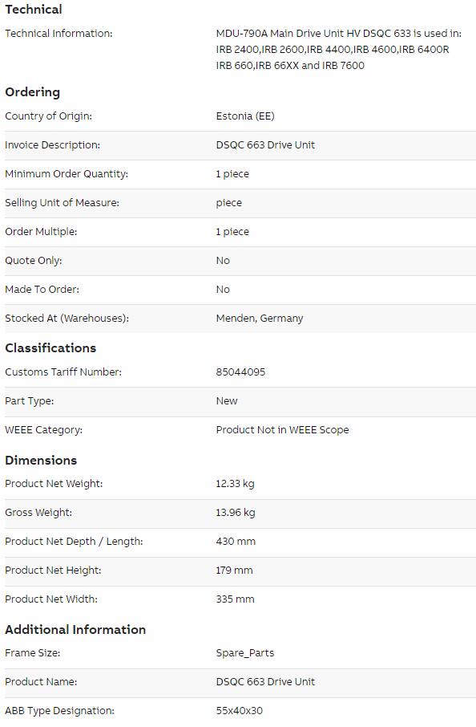Click Country of Origin value Estonia (EE)
The image size is (476, 727).
(x=245, y=116)
